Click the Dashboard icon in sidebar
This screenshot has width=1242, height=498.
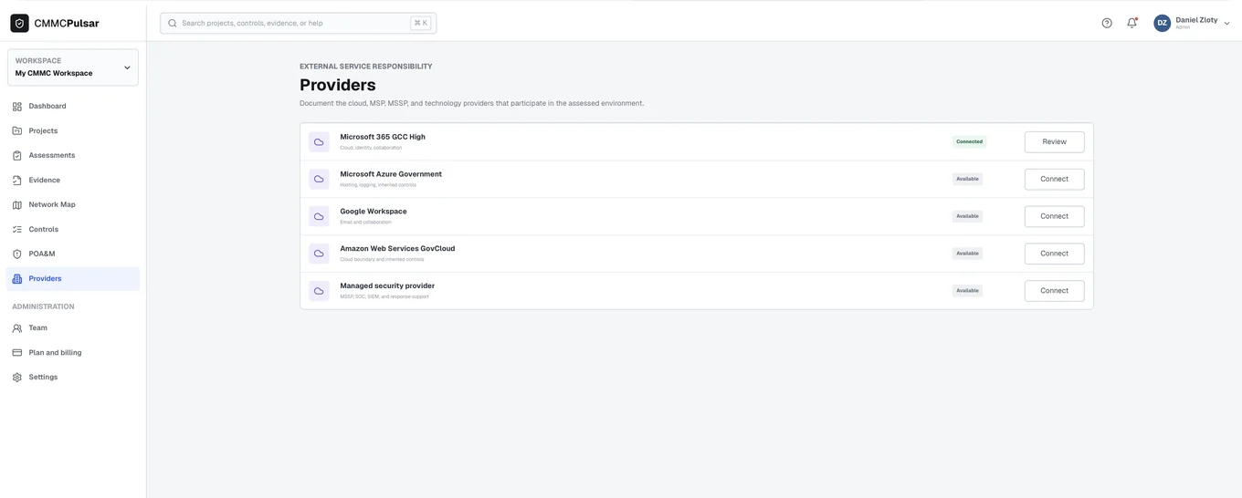click(x=17, y=107)
